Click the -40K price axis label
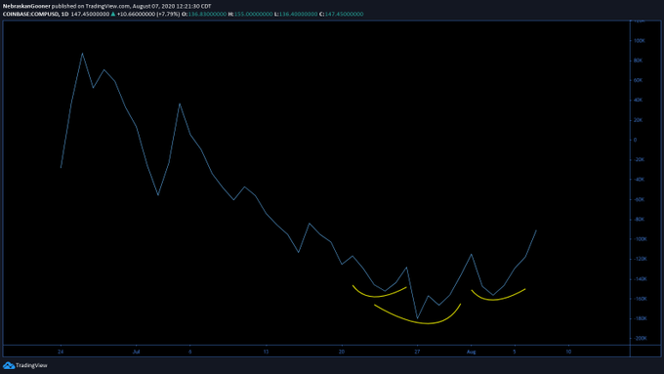The image size is (664, 374). click(x=639, y=179)
